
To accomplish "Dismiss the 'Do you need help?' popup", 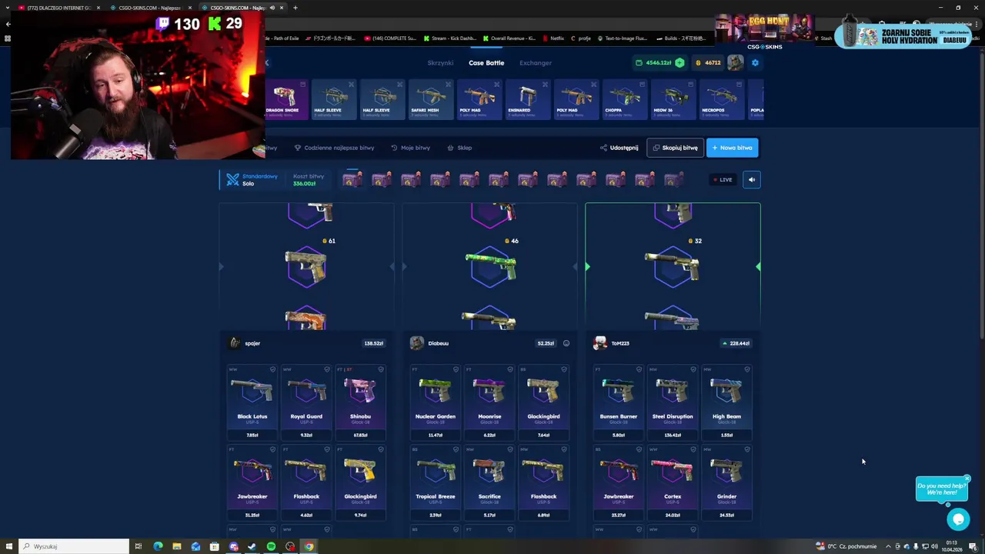I will [967, 479].
